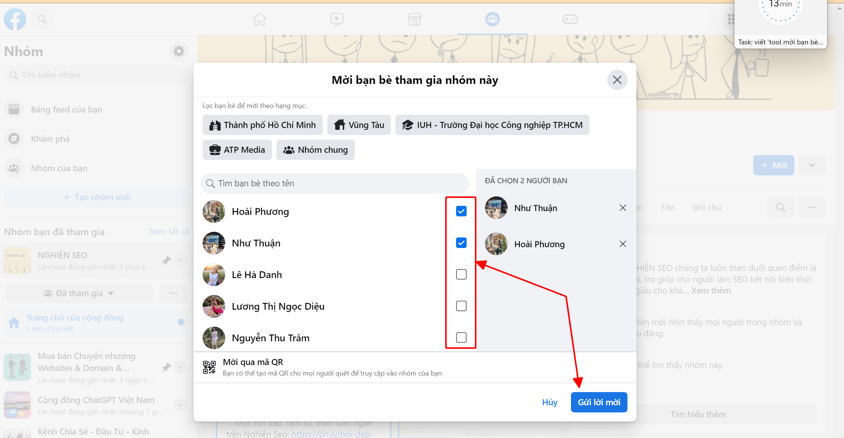844x438 pixels.
Task: Click Gửi lời mời button
Action: tap(599, 402)
